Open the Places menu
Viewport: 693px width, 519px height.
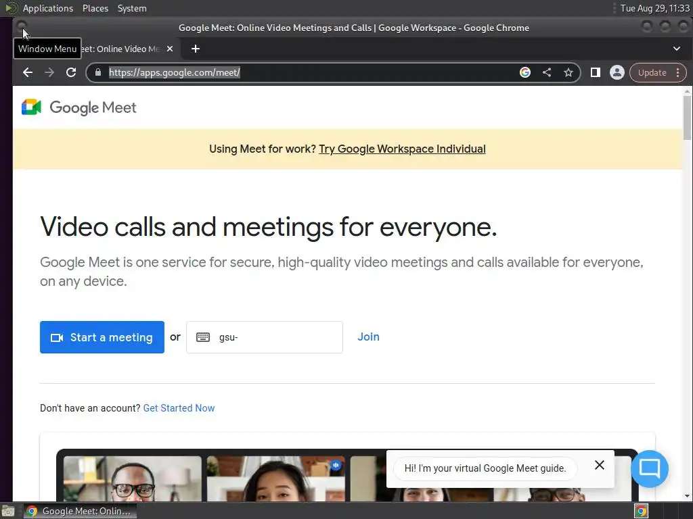(95, 8)
